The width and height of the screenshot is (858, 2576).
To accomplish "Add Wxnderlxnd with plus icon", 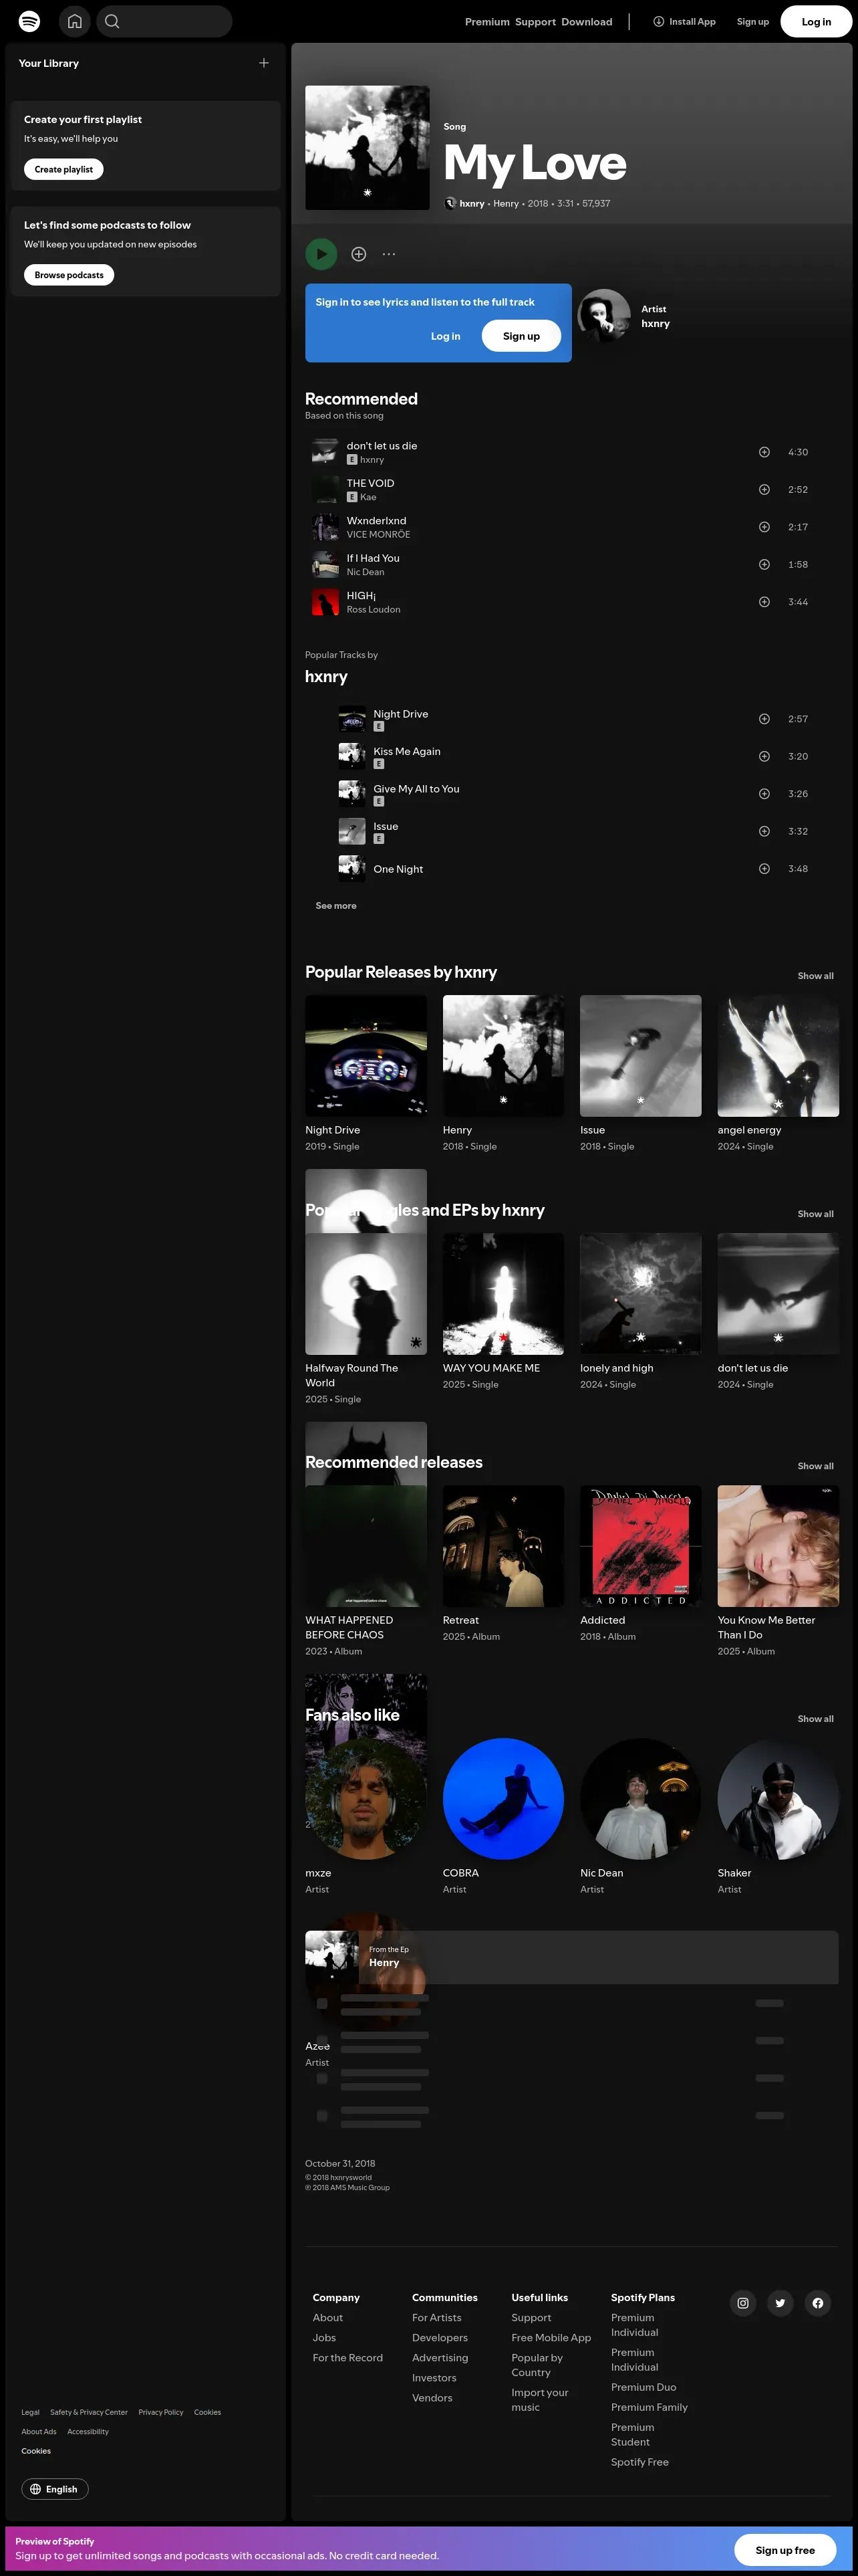I will pos(764,527).
